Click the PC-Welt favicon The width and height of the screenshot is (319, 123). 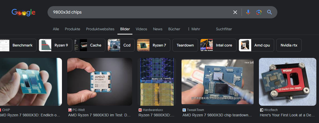click(x=70, y=110)
